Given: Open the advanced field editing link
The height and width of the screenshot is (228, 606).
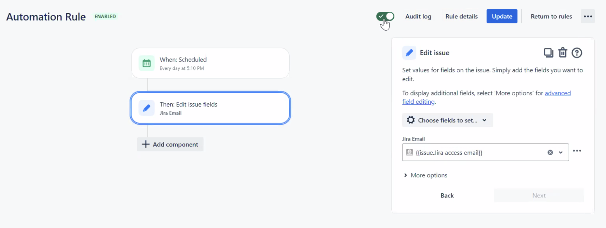Looking at the screenshot, I should (557, 93).
